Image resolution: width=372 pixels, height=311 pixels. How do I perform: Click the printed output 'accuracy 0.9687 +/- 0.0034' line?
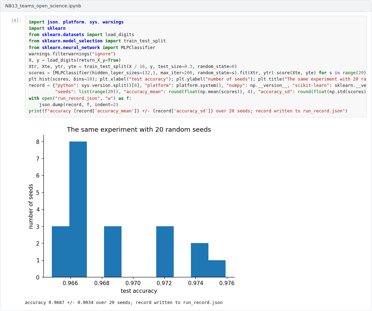[124, 303]
